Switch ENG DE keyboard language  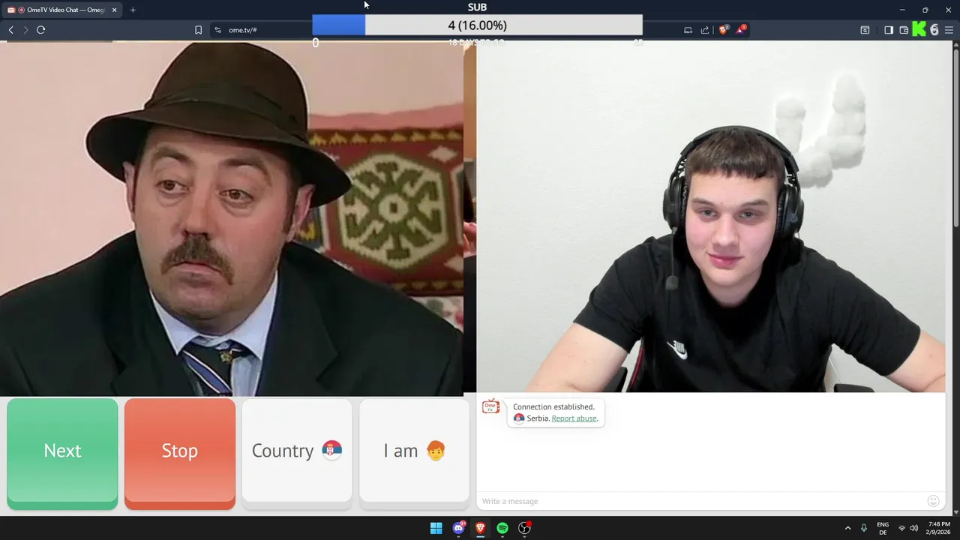(883, 528)
